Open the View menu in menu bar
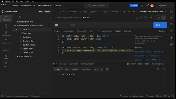This screenshot has height=99, width=176. click(21, 1)
